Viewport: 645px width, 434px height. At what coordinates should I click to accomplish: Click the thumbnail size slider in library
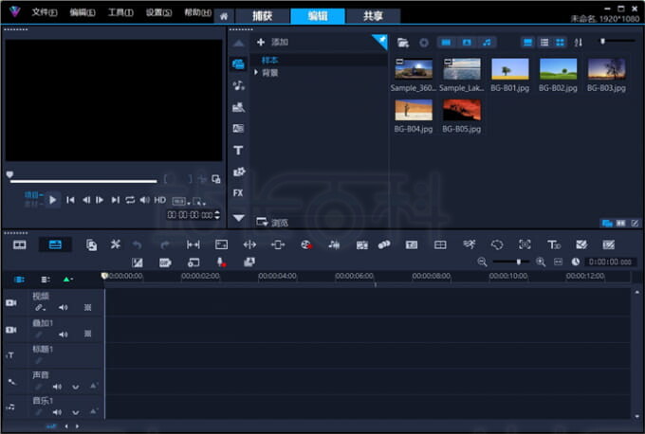coord(602,42)
